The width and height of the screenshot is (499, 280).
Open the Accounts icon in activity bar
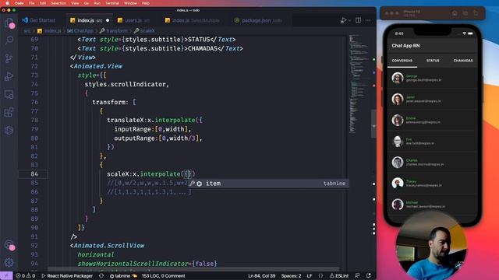(9, 245)
